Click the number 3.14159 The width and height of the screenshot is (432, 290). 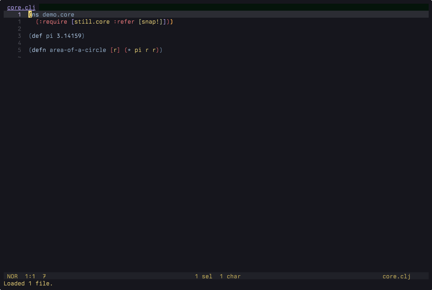coord(69,36)
